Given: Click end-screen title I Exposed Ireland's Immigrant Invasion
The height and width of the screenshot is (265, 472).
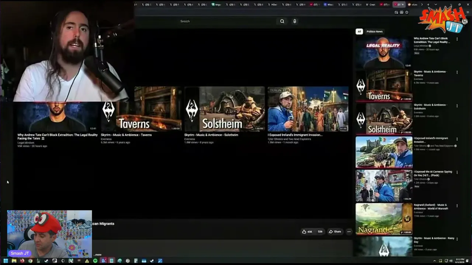Looking at the screenshot, I should point(295,135).
